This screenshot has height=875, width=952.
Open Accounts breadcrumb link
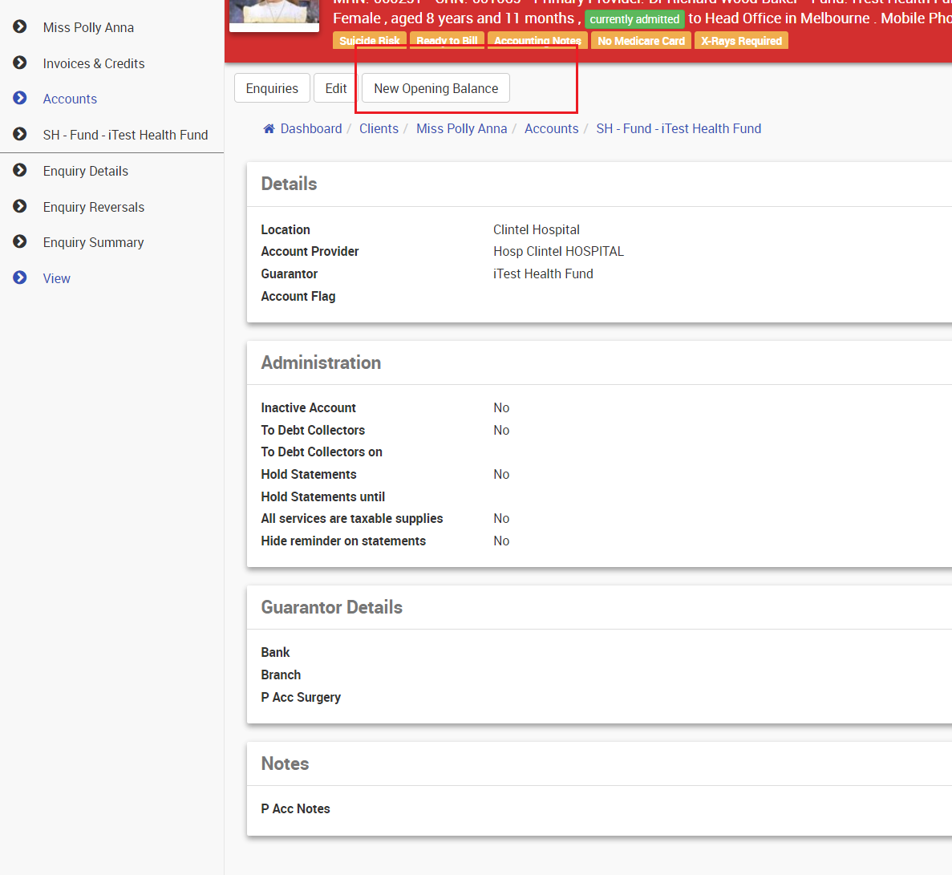tap(551, 129)
